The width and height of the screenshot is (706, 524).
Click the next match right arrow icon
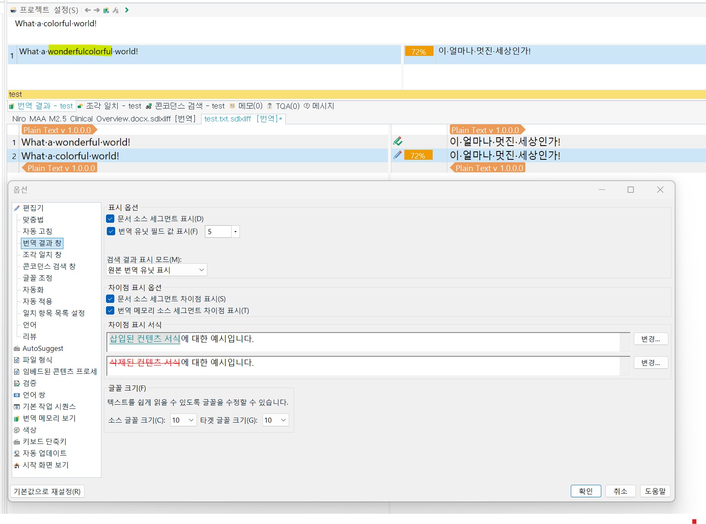click(x=96, y=10)
